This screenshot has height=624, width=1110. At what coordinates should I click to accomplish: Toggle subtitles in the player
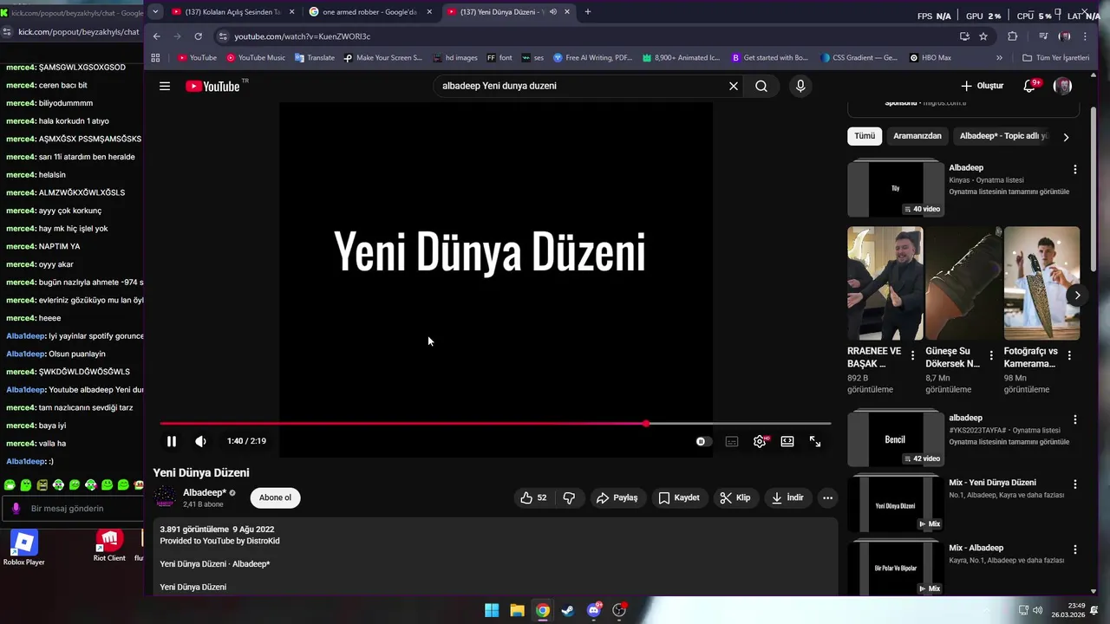(x=732, y=441)
